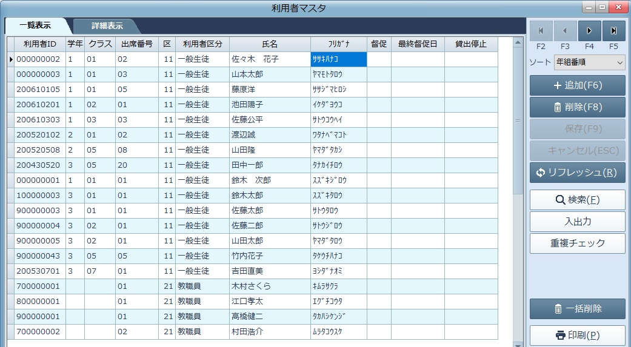The width and height of the screenshot is (631, 347).
Task: Select the ID cell 000000003
Action: pos(40,74)
